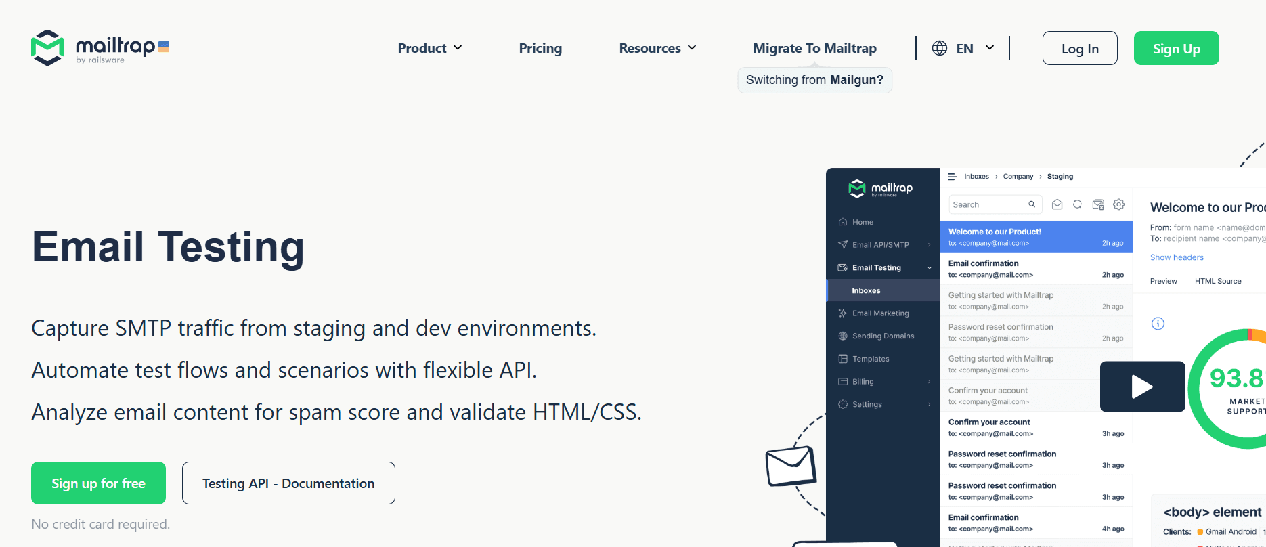Viewport: 1266px width, 547px height.
Task: Switch to the Preview tab
Action: [x=1163, y=281]
